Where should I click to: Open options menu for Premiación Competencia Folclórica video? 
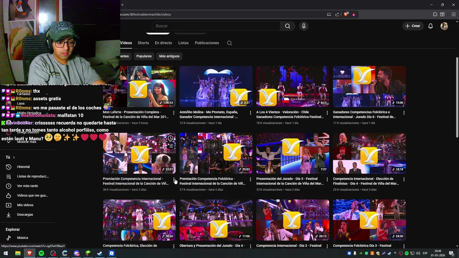click(x=251, y=179)
